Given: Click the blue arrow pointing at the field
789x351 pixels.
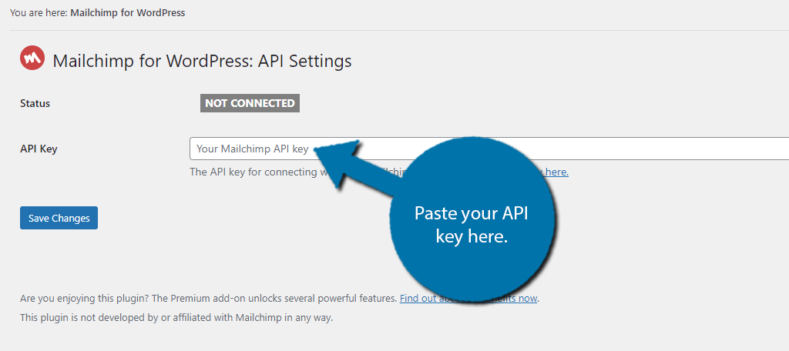Looking at the screenshot, I should pos(352,165).
